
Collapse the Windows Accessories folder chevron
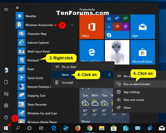coord(72,25)
